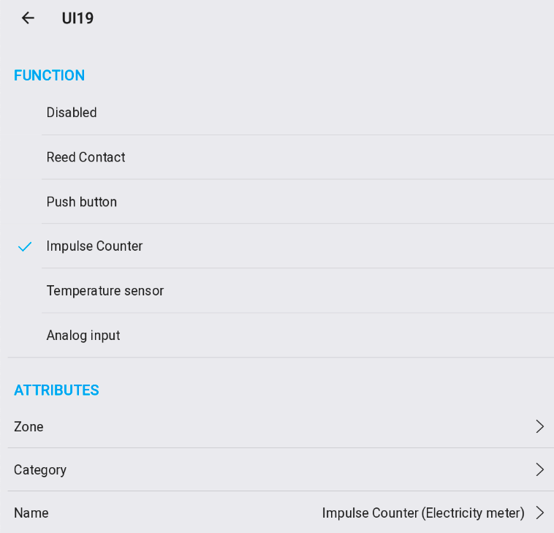
Task: Open the Zone attribute label
Action: 29,427
